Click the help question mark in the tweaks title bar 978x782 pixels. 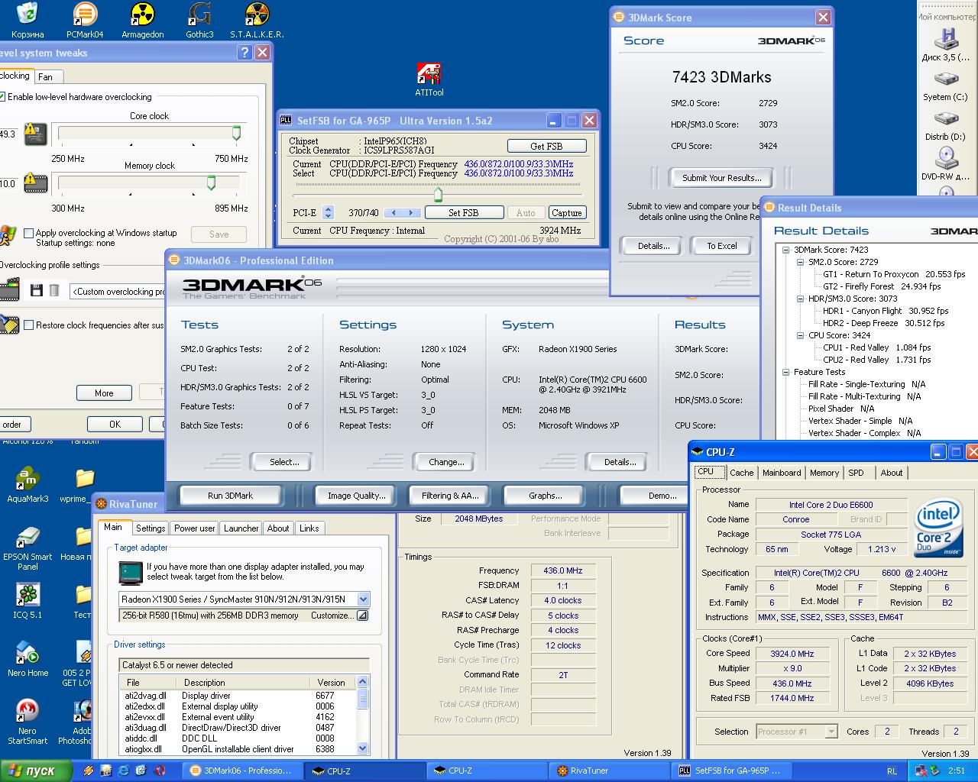[x=244, y=52]
